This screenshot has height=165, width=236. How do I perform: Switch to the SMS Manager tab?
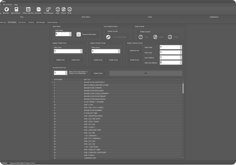click(41, 22)
